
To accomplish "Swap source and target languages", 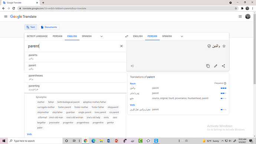I will [127, 36].
